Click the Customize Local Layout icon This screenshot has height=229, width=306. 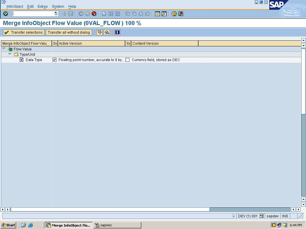[x=181, y=14]
